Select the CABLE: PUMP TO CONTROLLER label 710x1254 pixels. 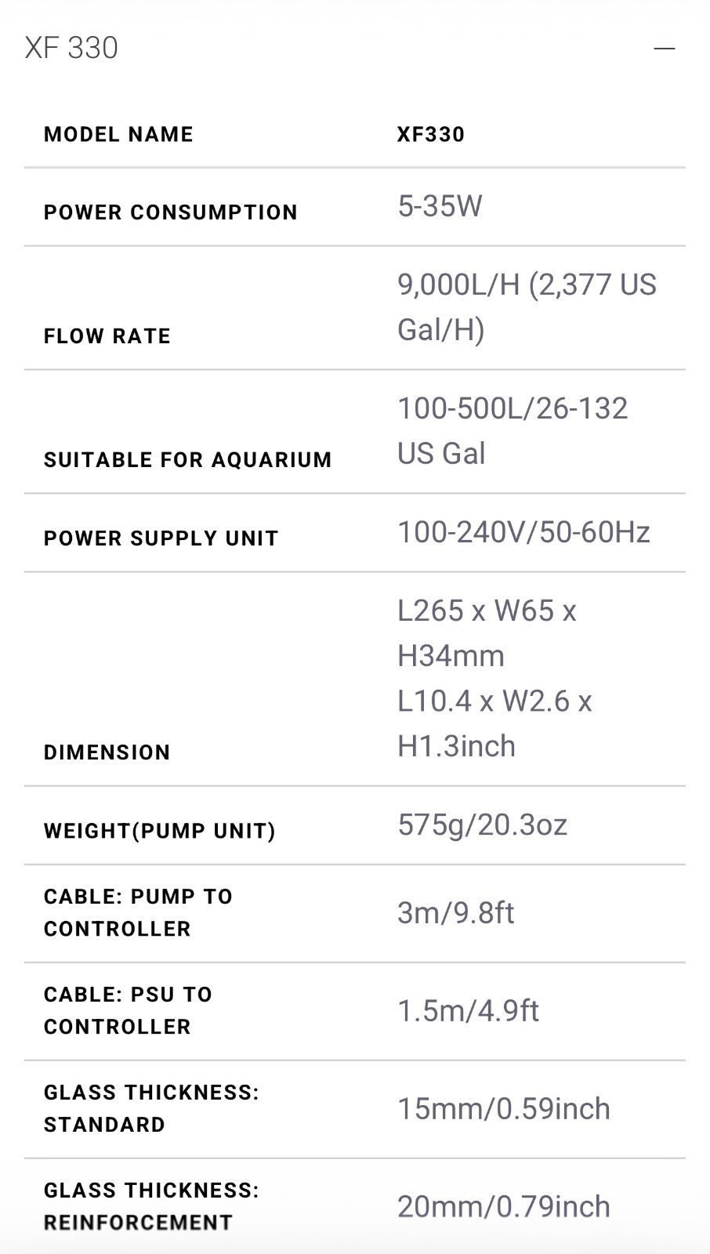pyautogui.click(x=138, y=912)
